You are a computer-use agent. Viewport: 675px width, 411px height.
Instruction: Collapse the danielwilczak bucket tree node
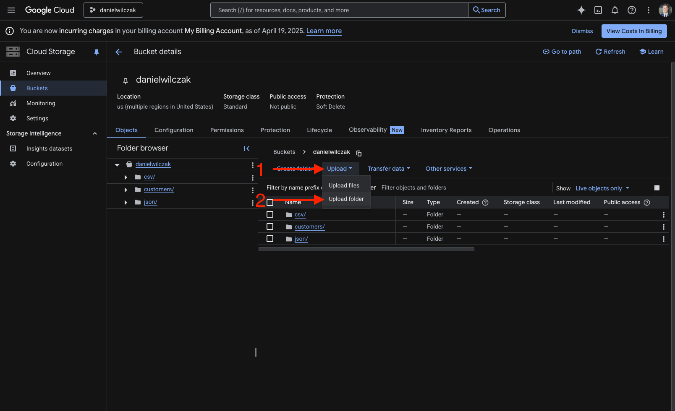[117, 165]
